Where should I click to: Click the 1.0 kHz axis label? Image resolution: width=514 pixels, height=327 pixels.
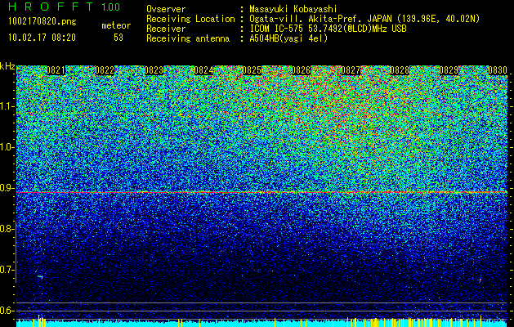coord(7,147)
